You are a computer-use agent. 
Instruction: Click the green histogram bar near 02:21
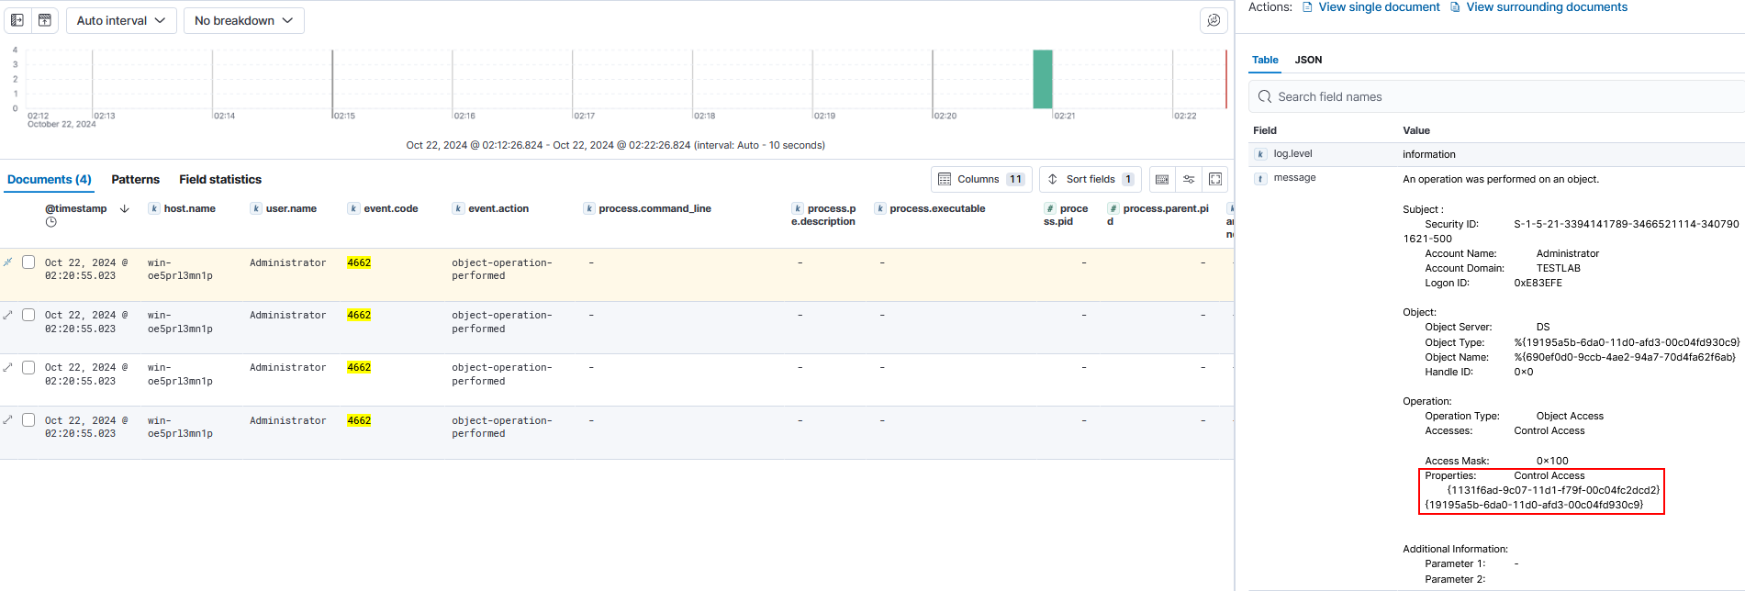tap(1042, 79)
